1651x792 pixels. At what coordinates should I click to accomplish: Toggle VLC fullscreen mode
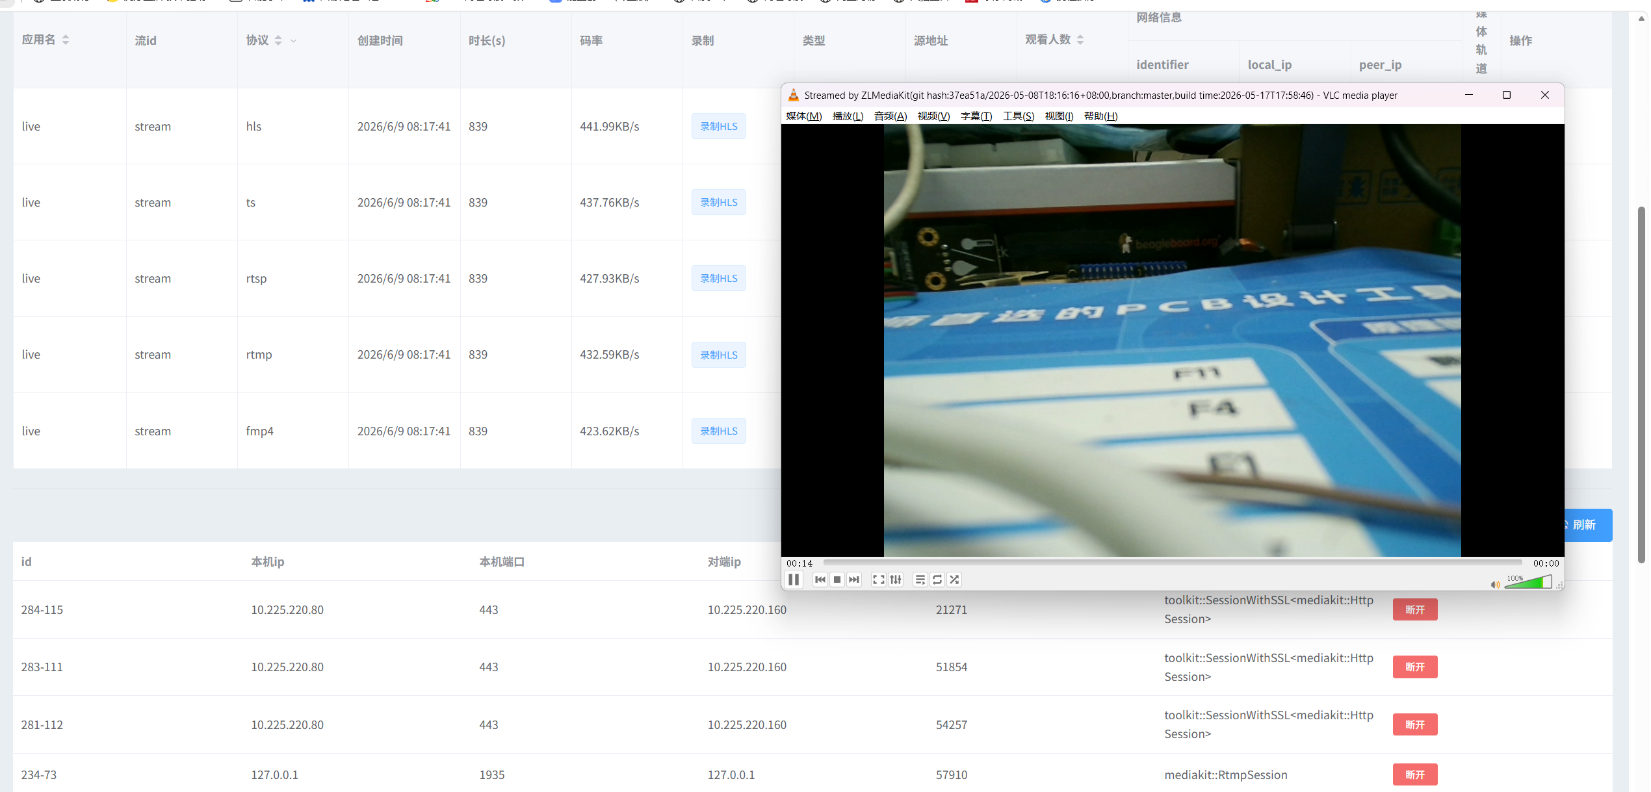click(x=879, y=580)
